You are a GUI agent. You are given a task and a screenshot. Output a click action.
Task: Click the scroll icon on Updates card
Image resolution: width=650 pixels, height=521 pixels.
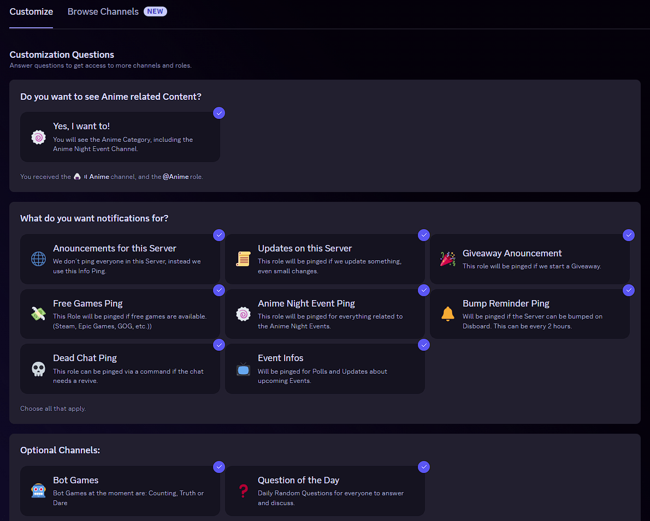tap(243, 260)
